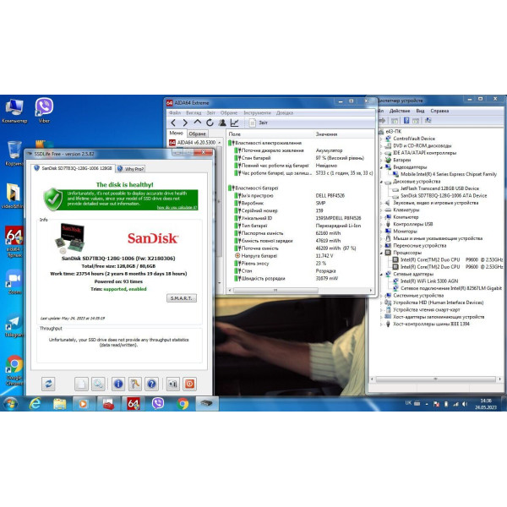
Task: Collapse Видеоадаптеры node
Action: 382,167
